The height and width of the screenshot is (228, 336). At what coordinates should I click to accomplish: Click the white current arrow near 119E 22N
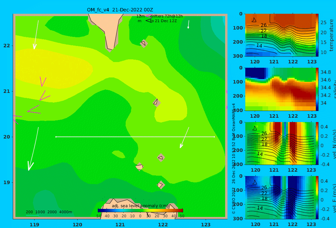point(36,35)
